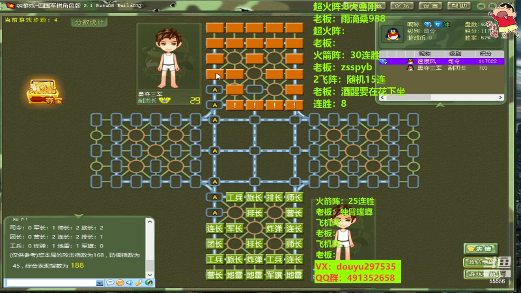Select the 排长 piece in the 团长 row
Viewport: 521px width, 293px height.
point(255,244)
